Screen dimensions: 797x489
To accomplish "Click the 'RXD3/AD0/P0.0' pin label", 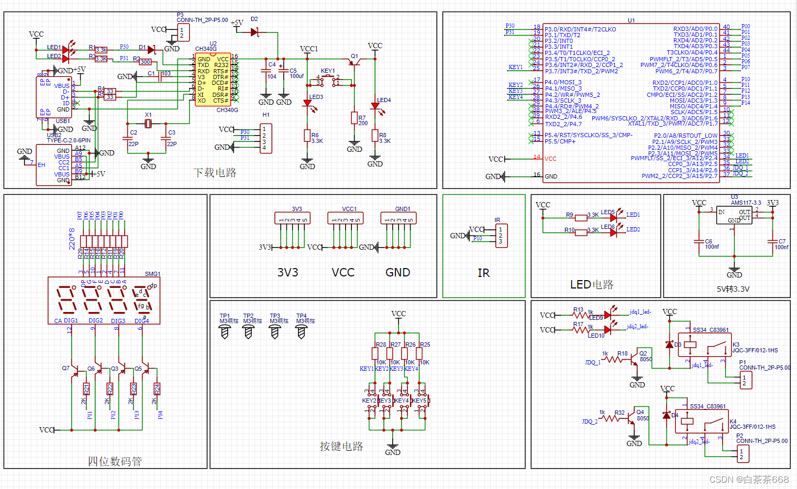I will (695, 29).
